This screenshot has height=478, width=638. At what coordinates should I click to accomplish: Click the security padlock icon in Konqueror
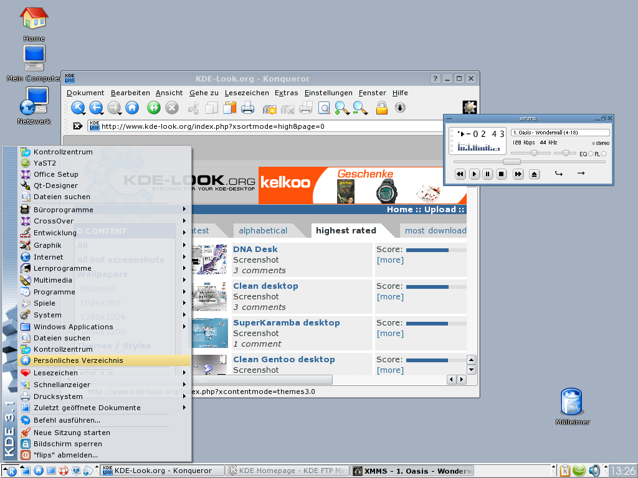coord(382,108)
